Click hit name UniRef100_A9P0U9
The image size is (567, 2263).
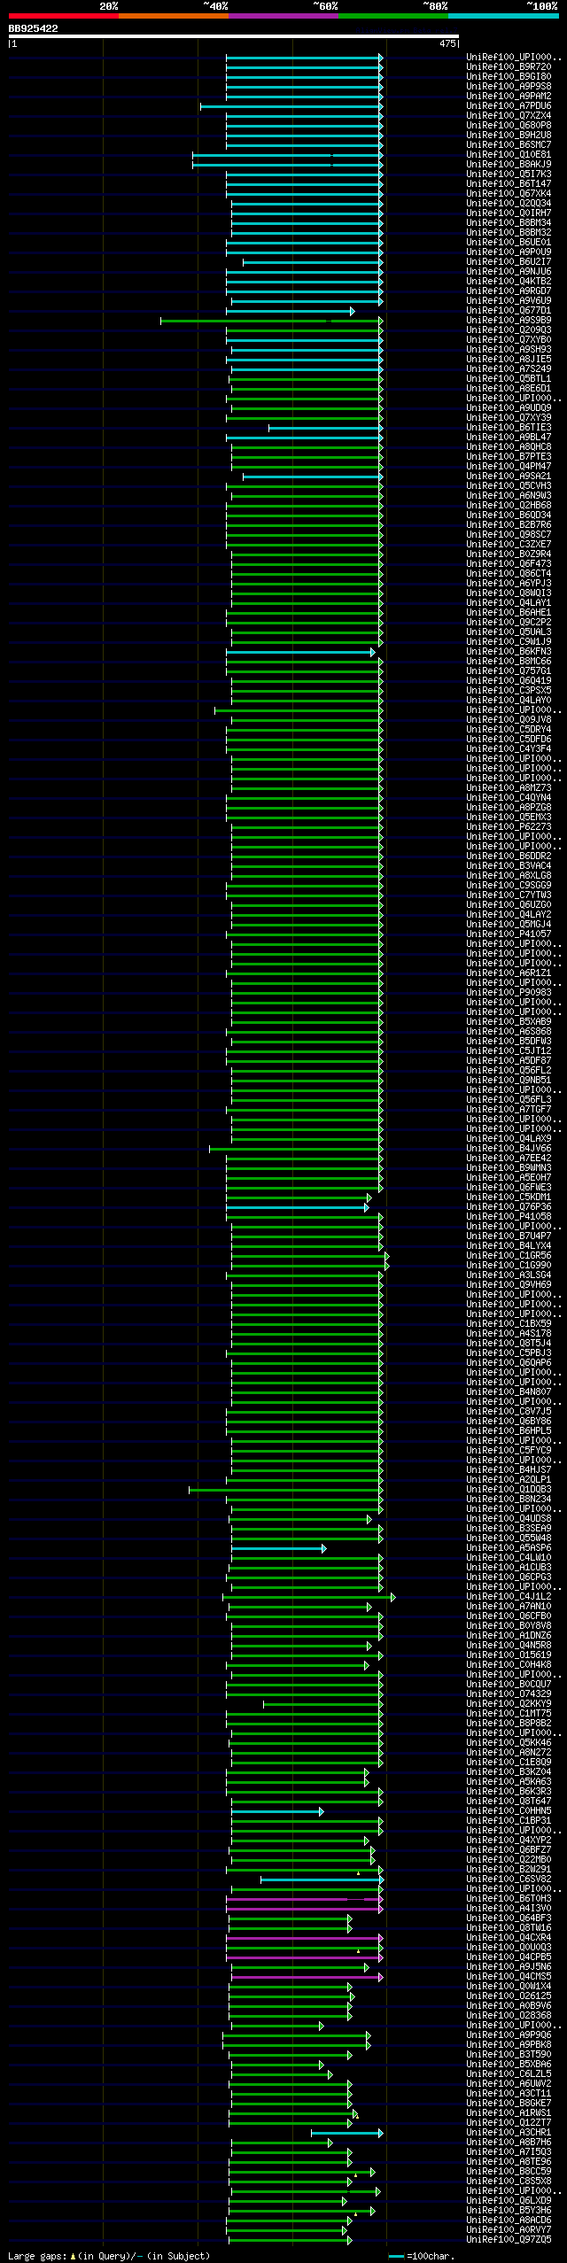click(509, 252)
